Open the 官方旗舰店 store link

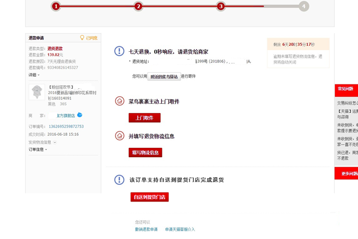coord(66,116)
